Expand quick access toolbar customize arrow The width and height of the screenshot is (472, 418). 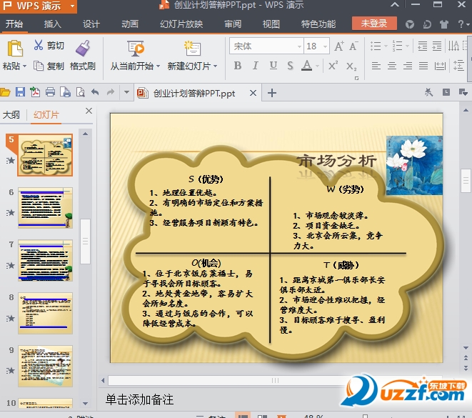pyautogui.click(x=126, y=92)
